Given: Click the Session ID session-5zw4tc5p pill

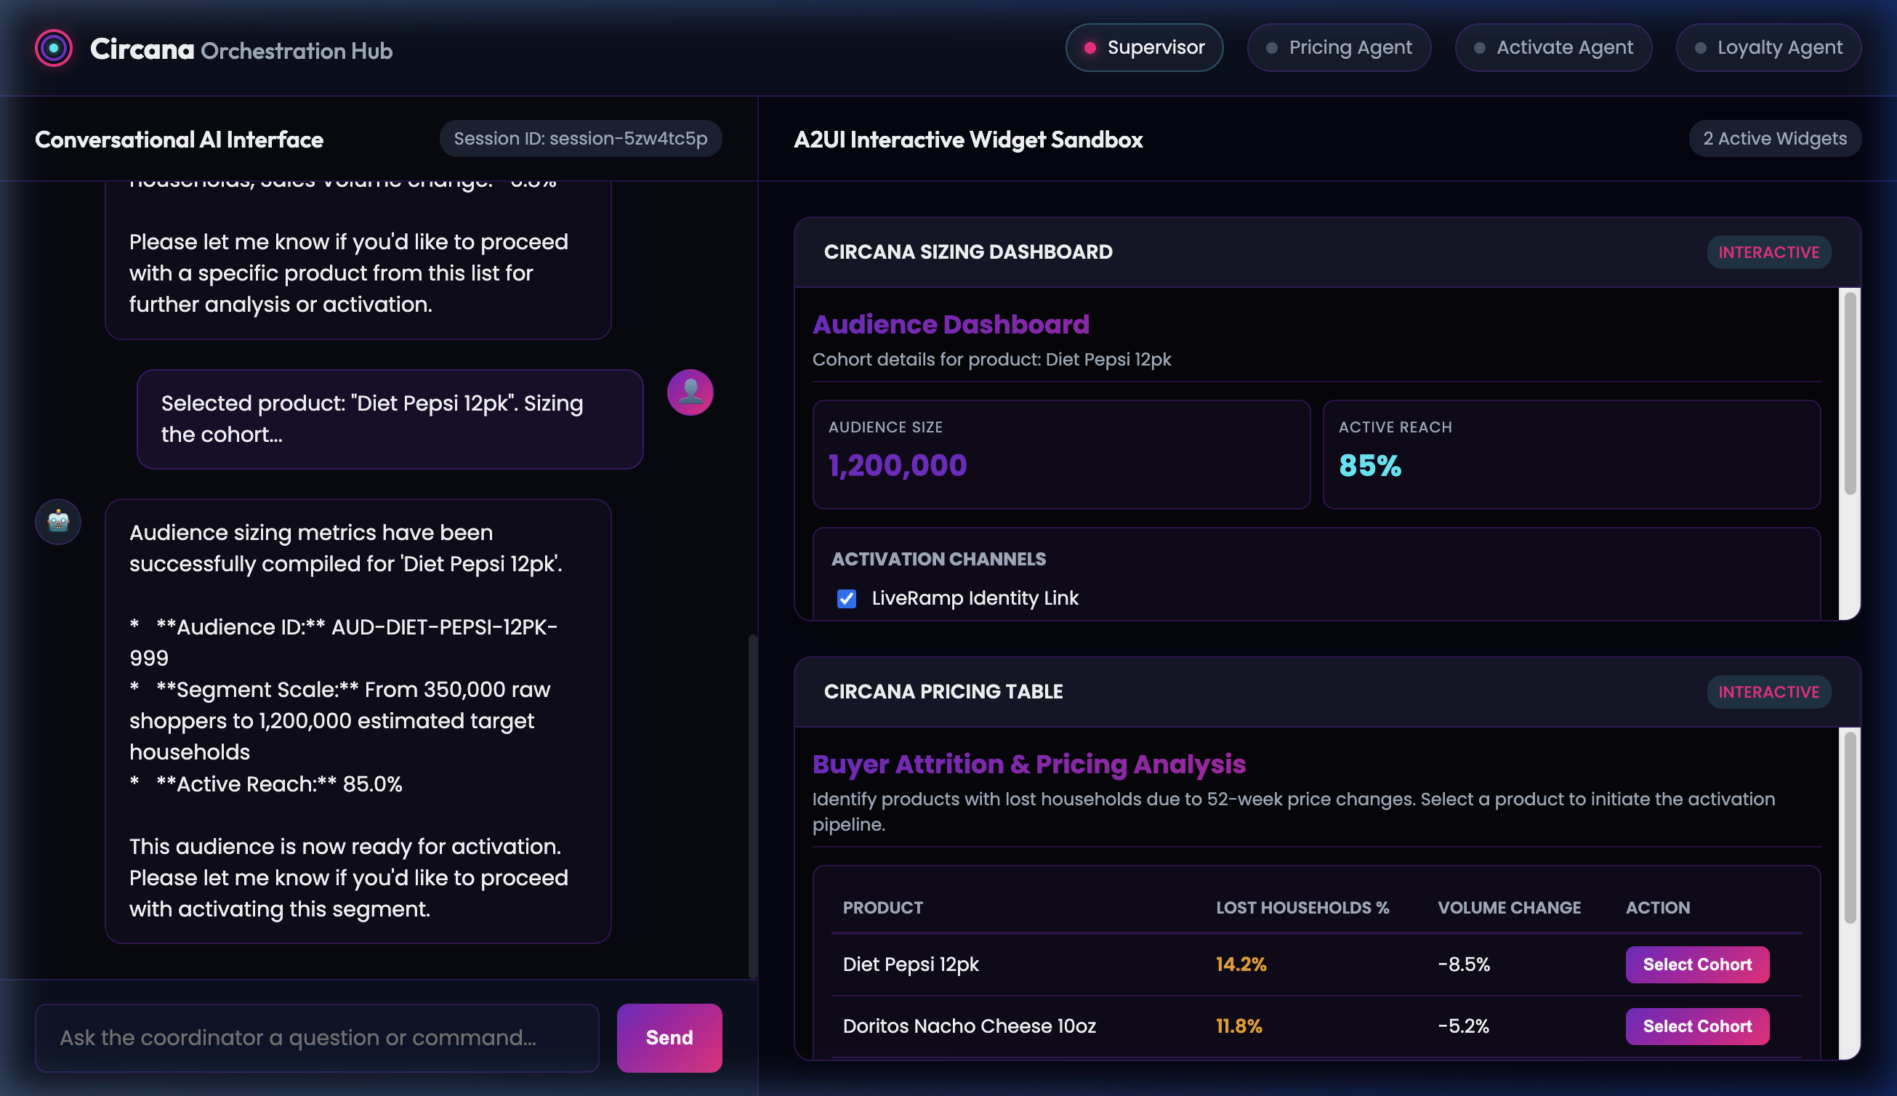Looking at the screenshot, I should tap(581, 139).
